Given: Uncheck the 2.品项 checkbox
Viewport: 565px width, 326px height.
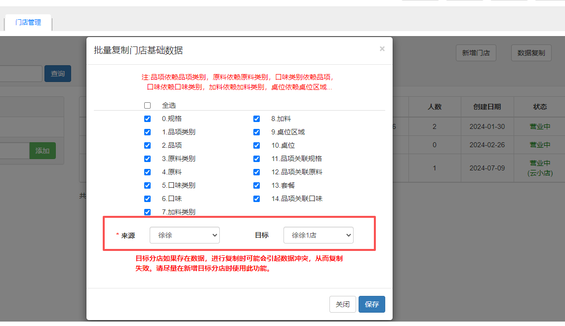Looking at the screenshot, I should click(x=147, y=145).
